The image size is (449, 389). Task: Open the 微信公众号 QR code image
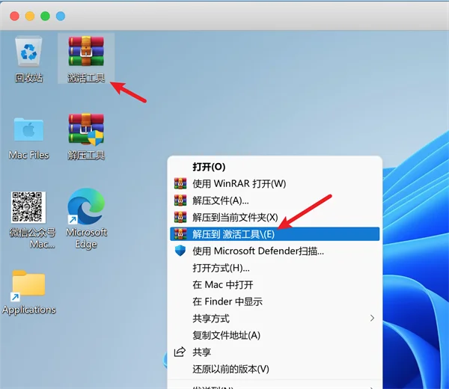click(x=30, y=220)
